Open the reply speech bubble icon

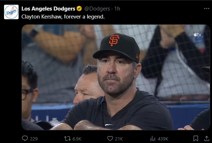[25, 138]
